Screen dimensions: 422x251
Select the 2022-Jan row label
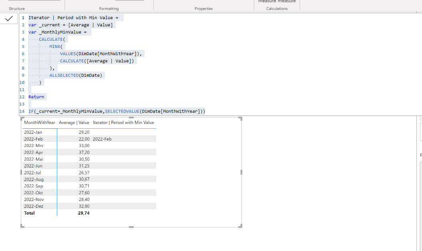tap(33, 132)
